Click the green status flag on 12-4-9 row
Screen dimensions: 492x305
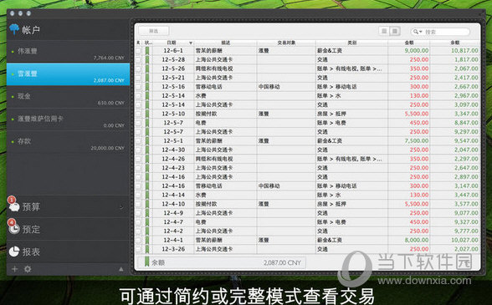coord(147,213)
